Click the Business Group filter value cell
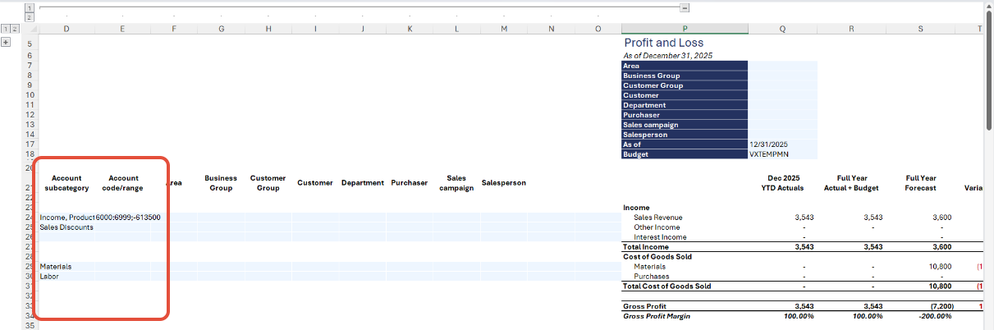The image size is (994, 330). coord(782,76)
